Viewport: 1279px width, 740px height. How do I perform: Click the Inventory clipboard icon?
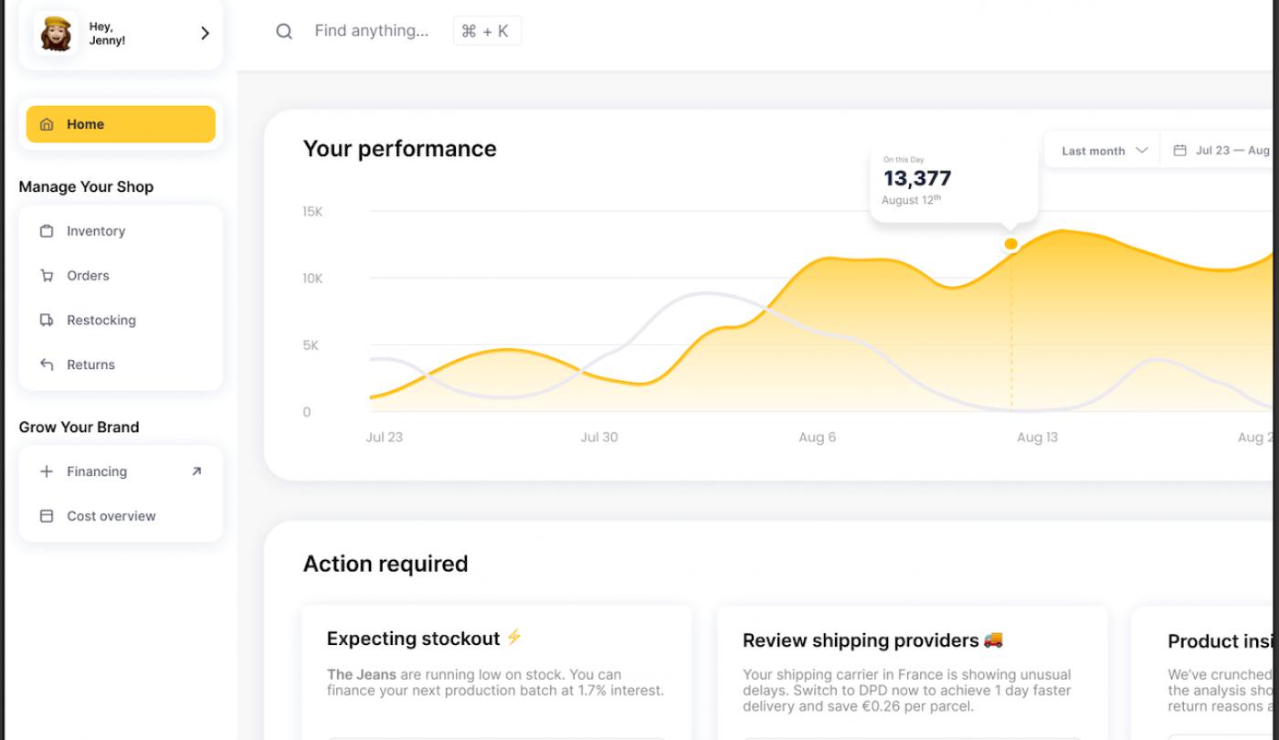tap(47, 231)
